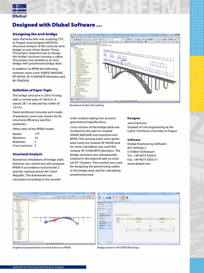Select the Global radio button under Nodal Supports
204x273 pixels.
(18, 232)
